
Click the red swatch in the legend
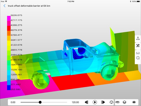[9, 28]
